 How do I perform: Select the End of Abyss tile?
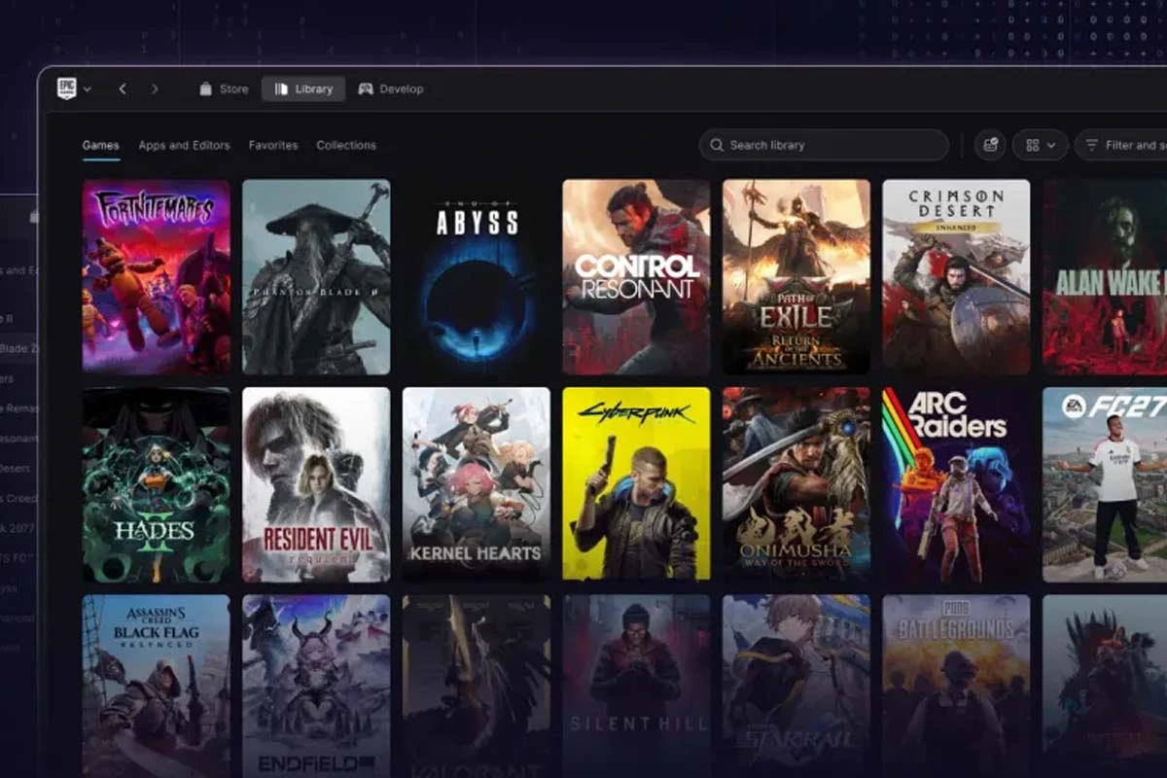coord(477,276)
